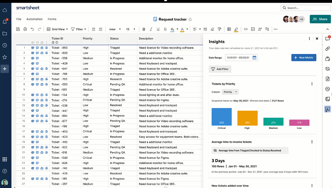The width and height of the screenshot is (332, 188).
Task: Click the Clear formatting eraser icon
Action: (x=212, y=29)
